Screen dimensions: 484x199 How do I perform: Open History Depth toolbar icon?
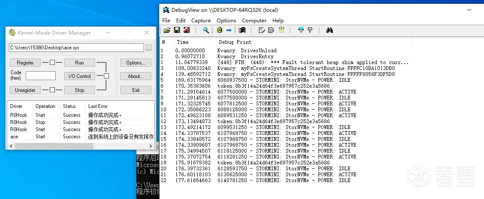coord(310,30)
